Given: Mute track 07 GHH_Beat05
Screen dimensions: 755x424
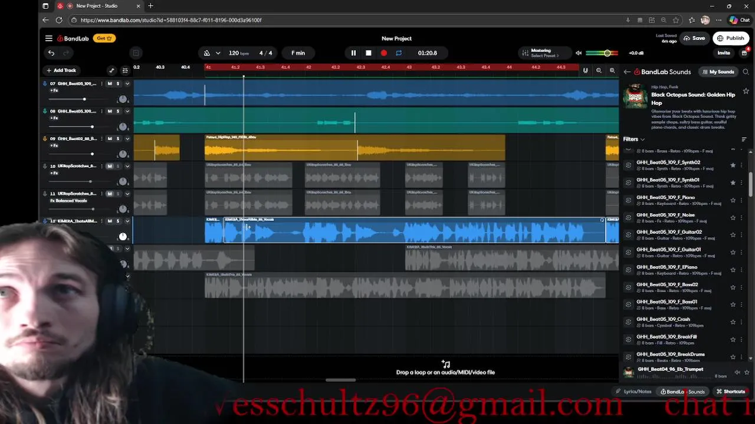Looking at the screenshot, I should pyautogui.click(x=110, y=84).
